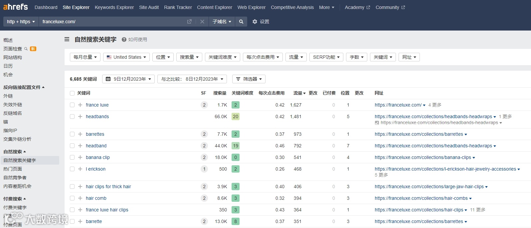The image size is (531, 228).
Task: Check the barrette row checkbox
Action: pos(72,221)
